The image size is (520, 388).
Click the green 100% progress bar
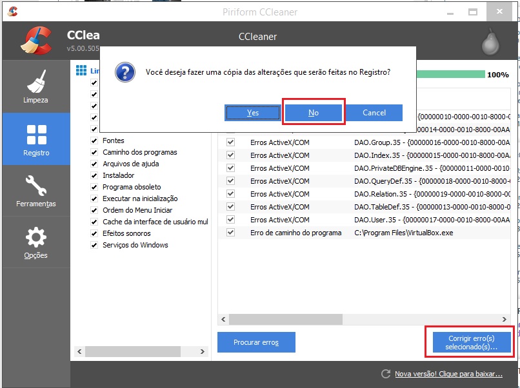coord(450,74)
